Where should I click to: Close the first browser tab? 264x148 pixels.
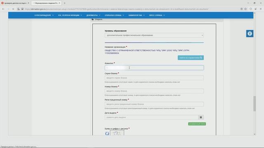[28, 3]
